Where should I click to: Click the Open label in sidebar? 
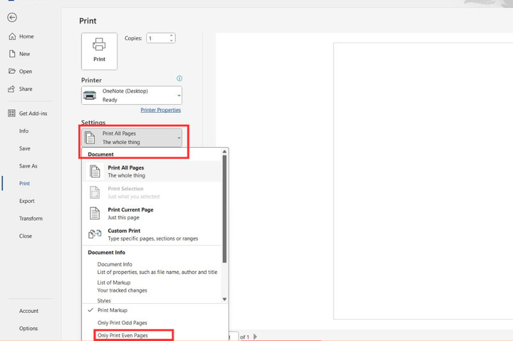coord(26,72)
